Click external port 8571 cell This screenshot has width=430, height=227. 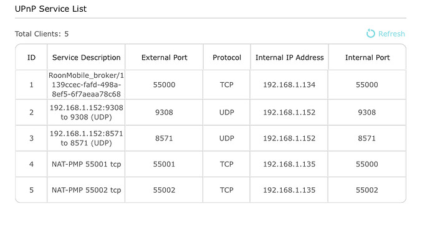point(164,138)
